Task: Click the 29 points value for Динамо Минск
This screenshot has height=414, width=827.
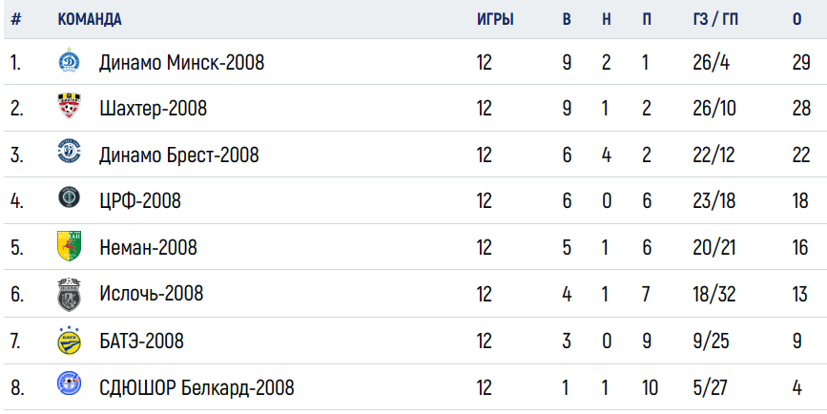Action: pyautogui.click(x=801, y=62)
